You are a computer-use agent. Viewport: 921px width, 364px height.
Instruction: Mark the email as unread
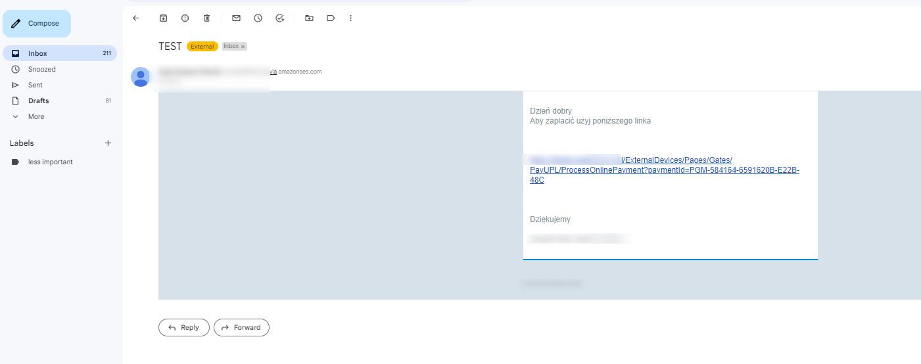point(236,18)
